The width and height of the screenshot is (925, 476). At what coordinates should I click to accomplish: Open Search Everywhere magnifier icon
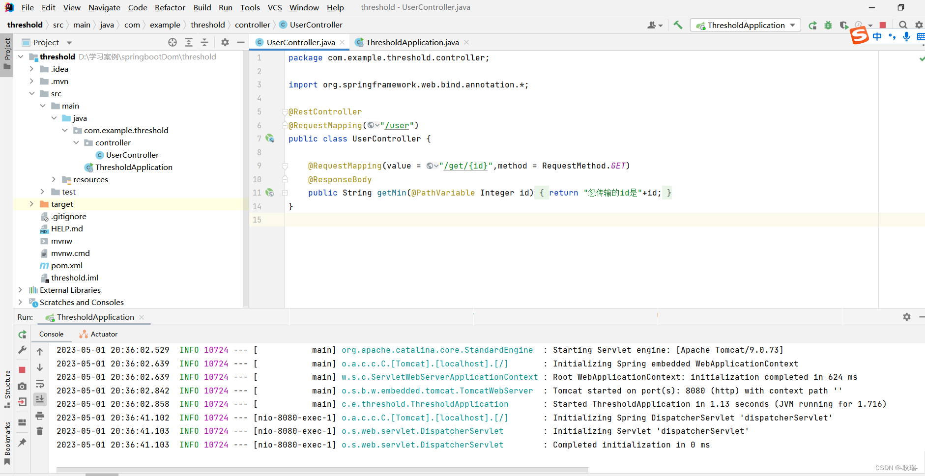pos(903,25)
